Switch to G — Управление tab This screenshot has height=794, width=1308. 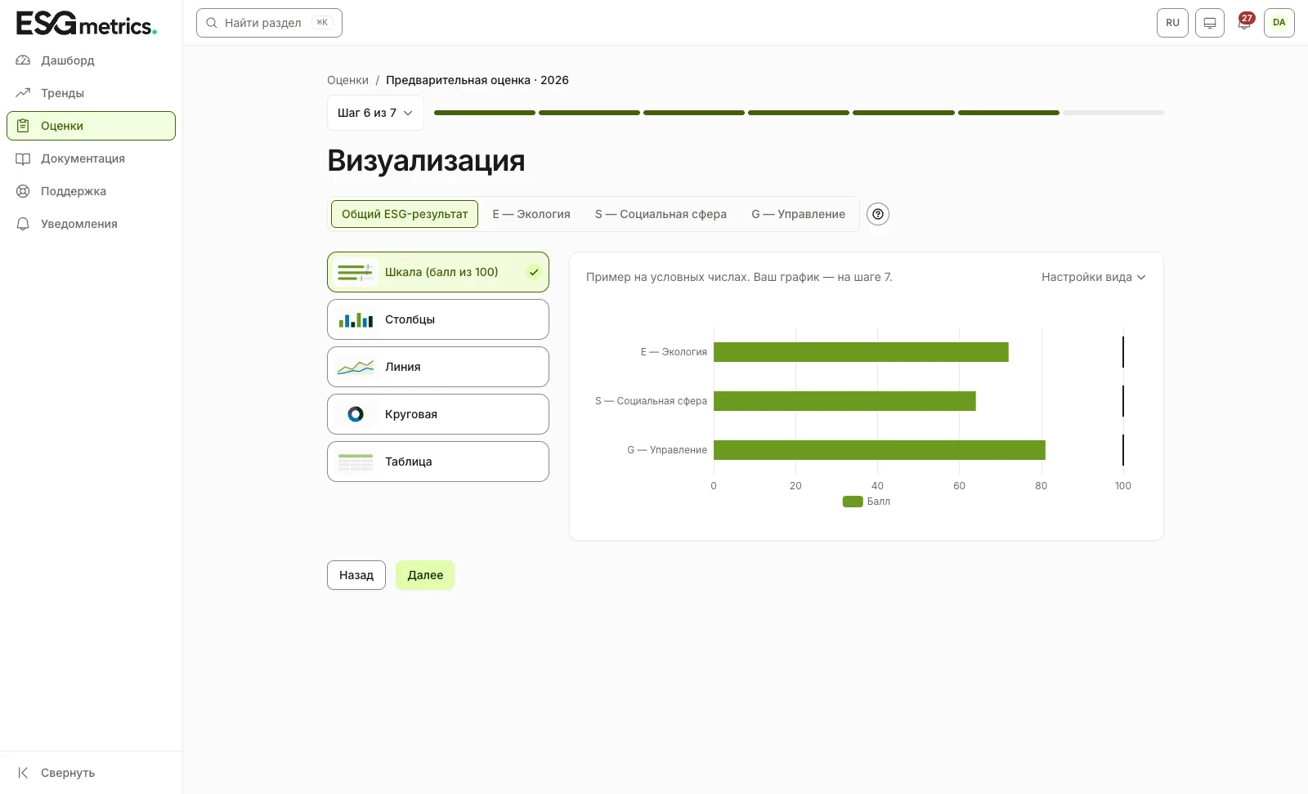tap(799, 214)
